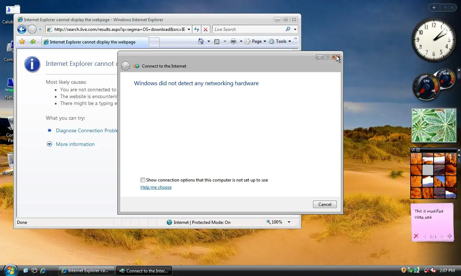Close the Connect to the Internet dialog
461x276 pixels.
pyautogui.click(x=336, y=57)
